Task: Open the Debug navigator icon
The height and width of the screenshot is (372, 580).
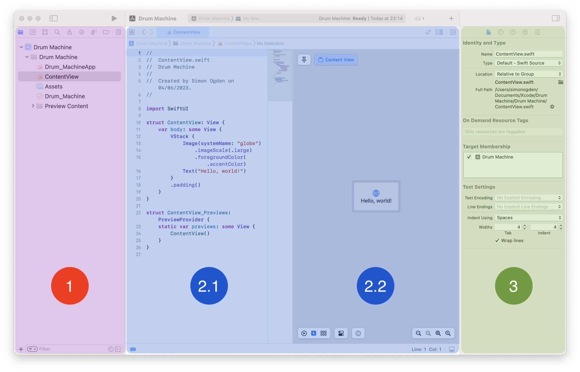Action: point(94,32)
